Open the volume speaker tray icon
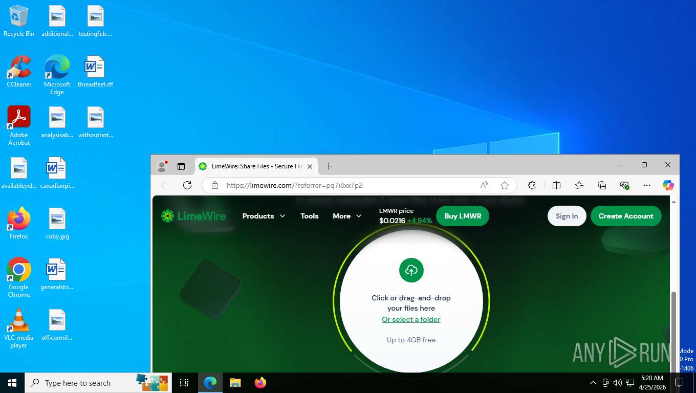Screen dimensions: 696x393 click(x=617, y=383)
